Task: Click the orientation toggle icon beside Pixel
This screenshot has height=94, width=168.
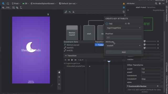Action: pos(8,3)
